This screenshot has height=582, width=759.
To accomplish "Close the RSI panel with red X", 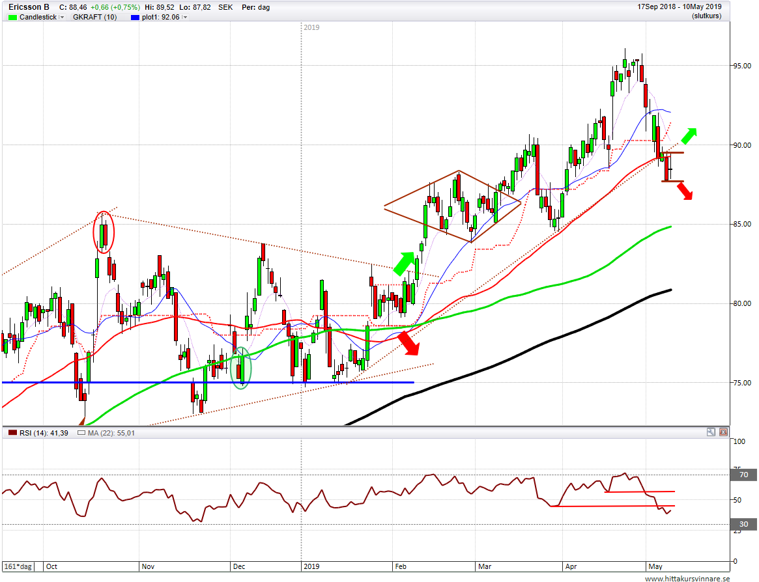I will pos(723,432).
